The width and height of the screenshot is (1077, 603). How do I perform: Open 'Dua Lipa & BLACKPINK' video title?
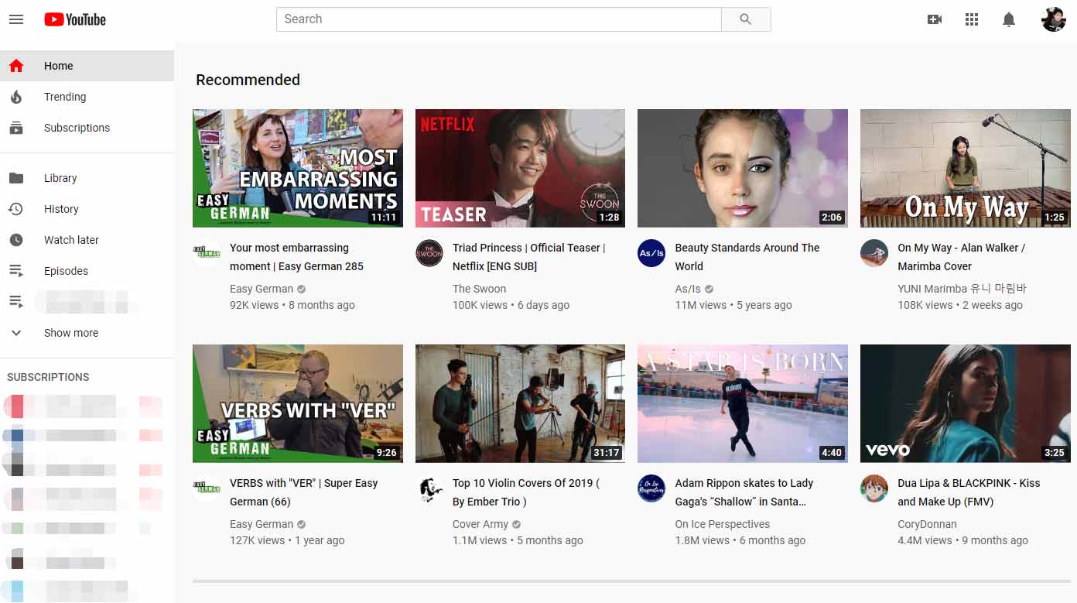click(x=969, y=492)
